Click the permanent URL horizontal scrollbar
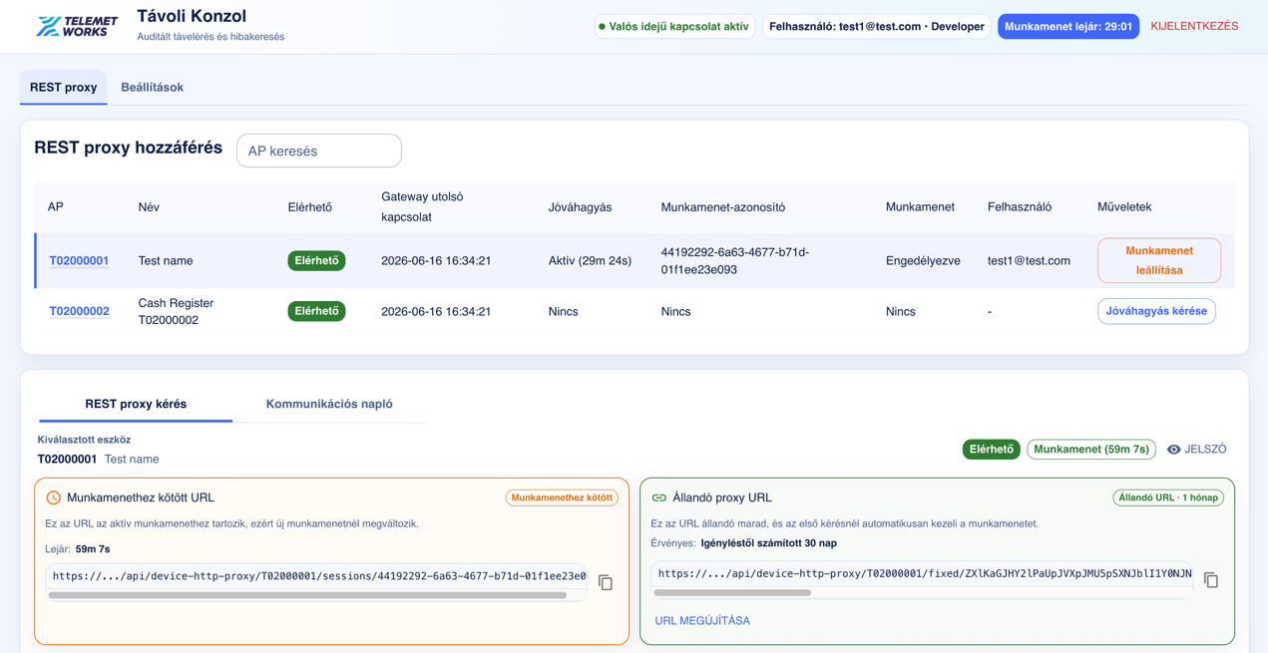 (x=732, y=593)
